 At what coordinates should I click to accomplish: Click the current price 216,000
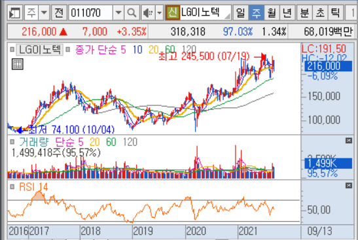(39, 31)
